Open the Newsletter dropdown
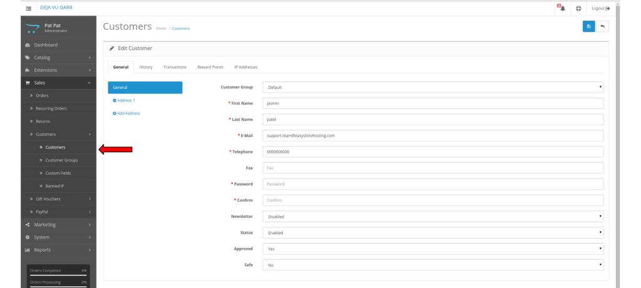The height and width of the screenshot is (288, 641). [433, 217]
